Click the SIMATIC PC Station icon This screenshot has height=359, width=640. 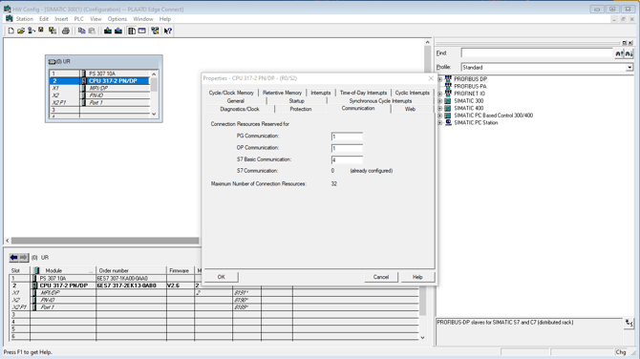(x=448, y=122)
